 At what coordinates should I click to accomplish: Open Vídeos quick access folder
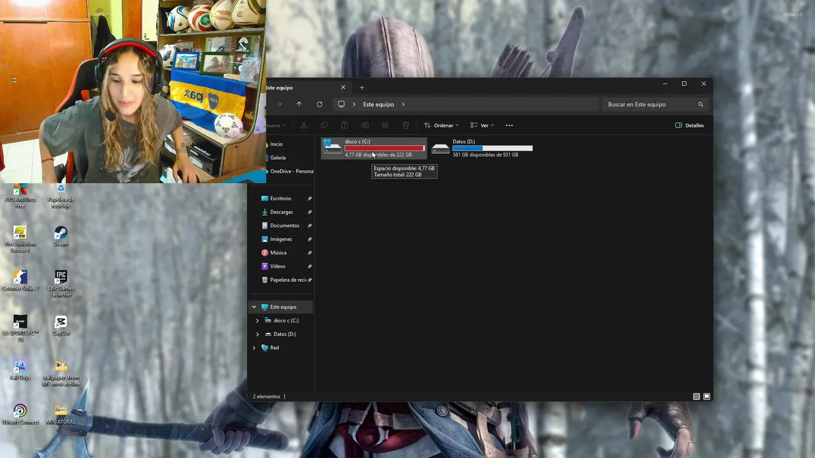278,267
